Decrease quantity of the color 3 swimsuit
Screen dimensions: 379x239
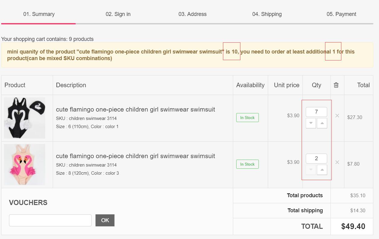point(311,170)
